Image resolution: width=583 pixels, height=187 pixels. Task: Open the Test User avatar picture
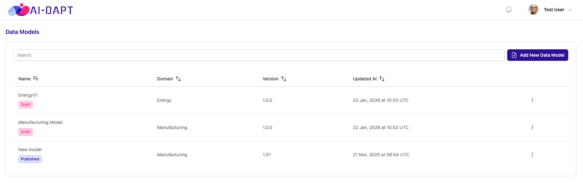[x=534, y=10]
